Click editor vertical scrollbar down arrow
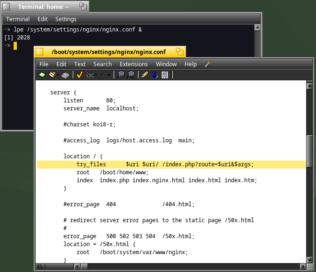 (309, 260)
